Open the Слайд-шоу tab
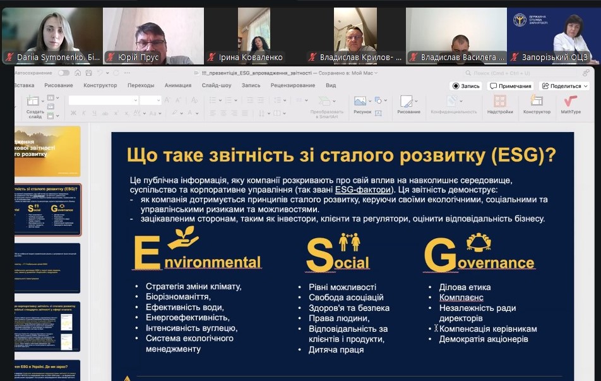 click(x=217, y=85)
